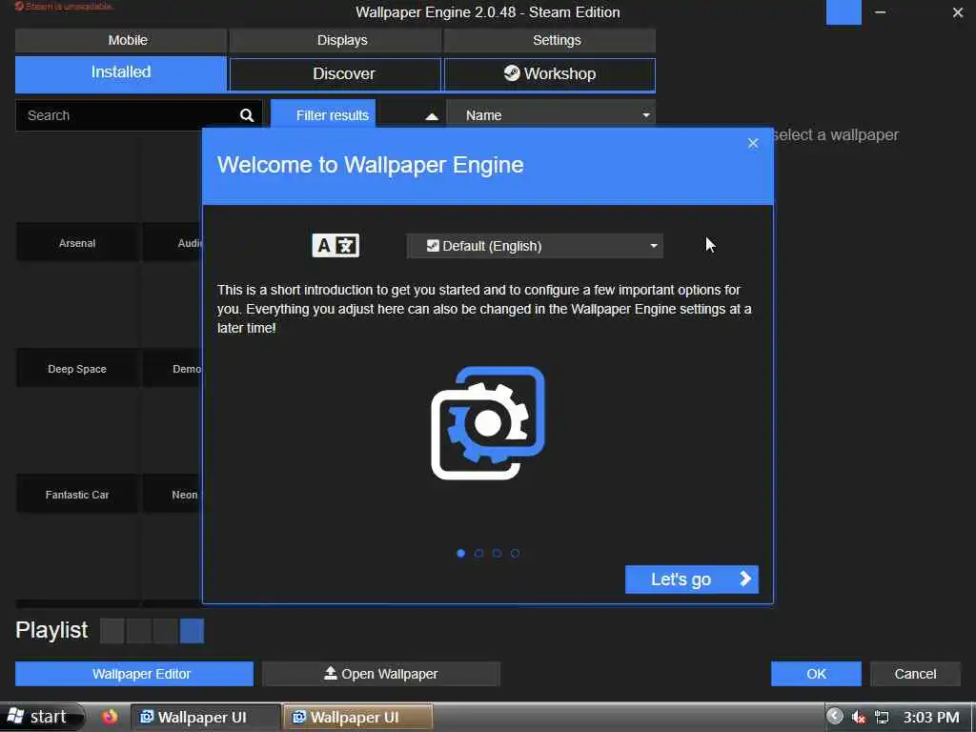The height and width of the screenshot is (732, 976).
Task: Click the Let's go button
Action: click(x=692, y=579)
